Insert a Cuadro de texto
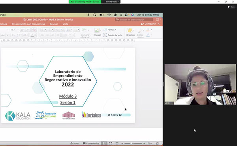 coord(113,35)
